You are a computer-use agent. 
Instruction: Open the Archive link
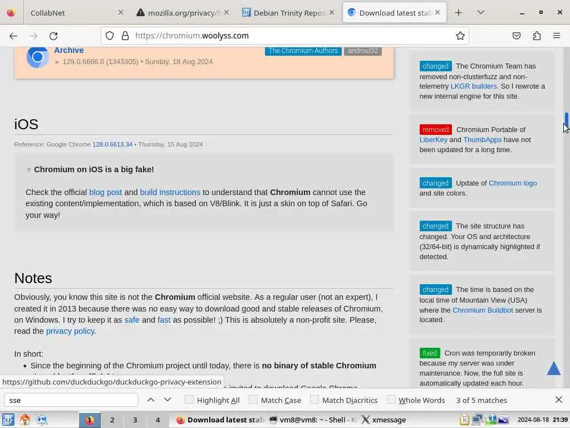pos(68,50)
